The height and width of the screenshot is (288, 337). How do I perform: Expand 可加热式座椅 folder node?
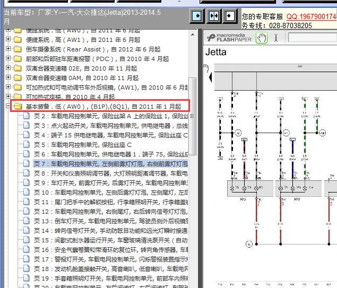8,96
